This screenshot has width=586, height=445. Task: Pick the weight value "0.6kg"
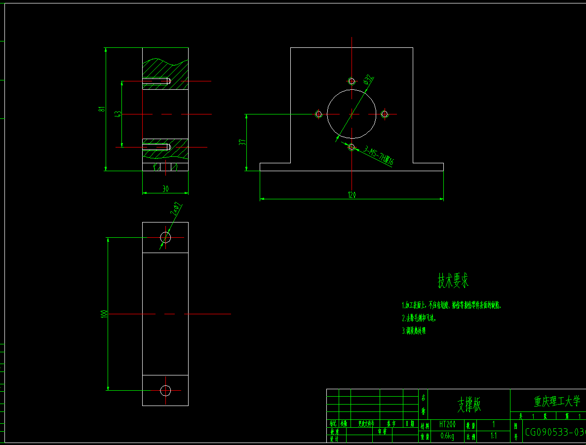pyautogui.click(x=447, y=436)
